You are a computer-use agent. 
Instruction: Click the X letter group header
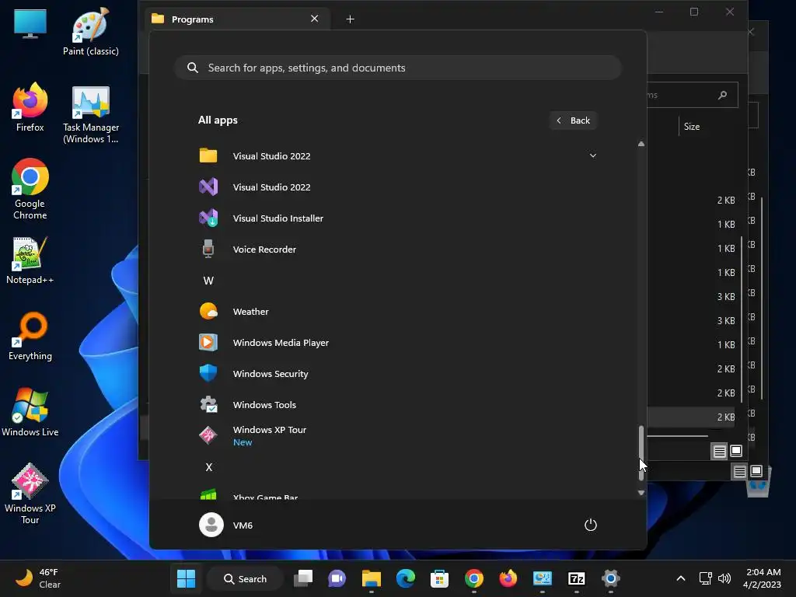pyautogui.click(x=208, y=467)
